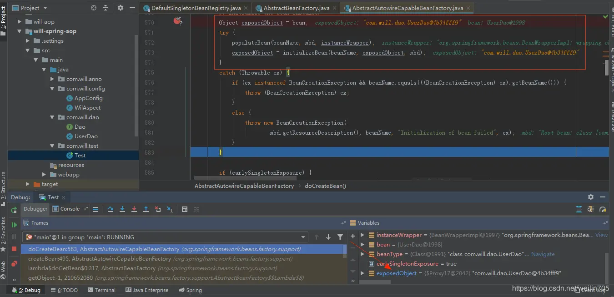
Task: Click View Breakpoints red circles icon
Action: pyautogui.click(x=14, y=263)
